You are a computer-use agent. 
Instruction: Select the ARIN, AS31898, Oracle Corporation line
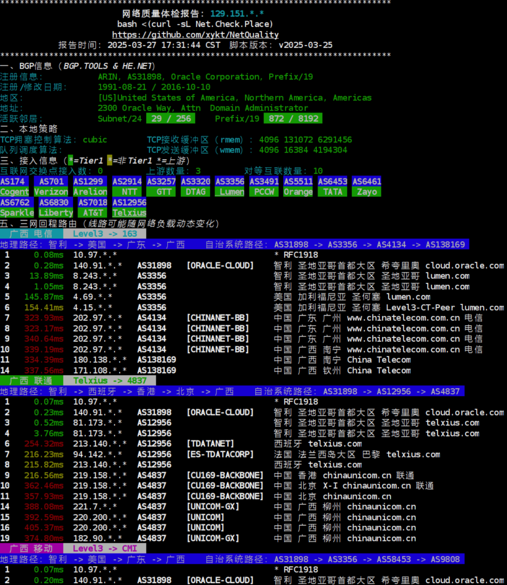(205, 77)
